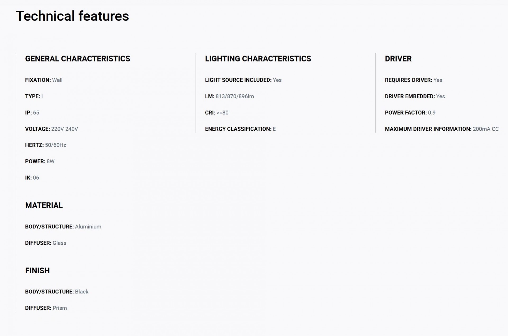Click the Fixation: Wall entry
The width and height of the screenshot is (508, 336).
click(x=44, y=80)
